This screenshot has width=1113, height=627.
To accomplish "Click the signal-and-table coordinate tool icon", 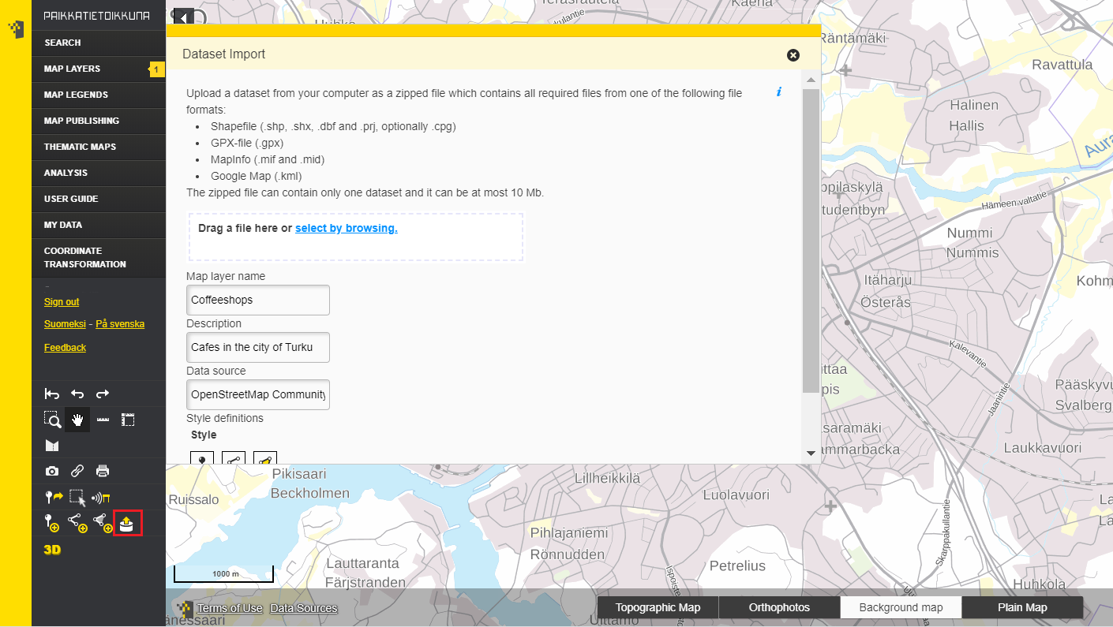I will [102, 498].
